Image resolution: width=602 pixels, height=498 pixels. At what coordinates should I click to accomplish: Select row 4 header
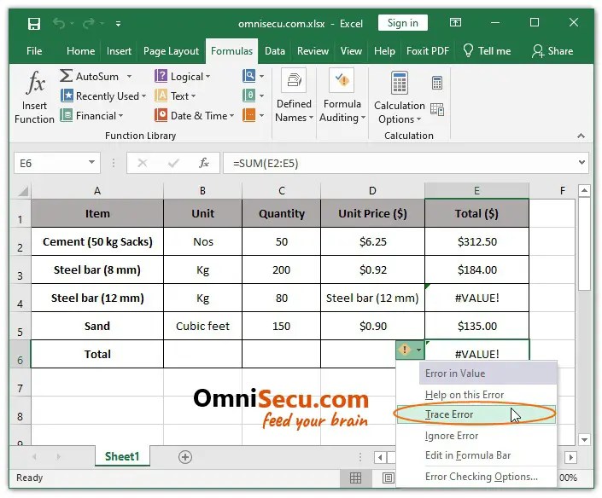(20, 298)
